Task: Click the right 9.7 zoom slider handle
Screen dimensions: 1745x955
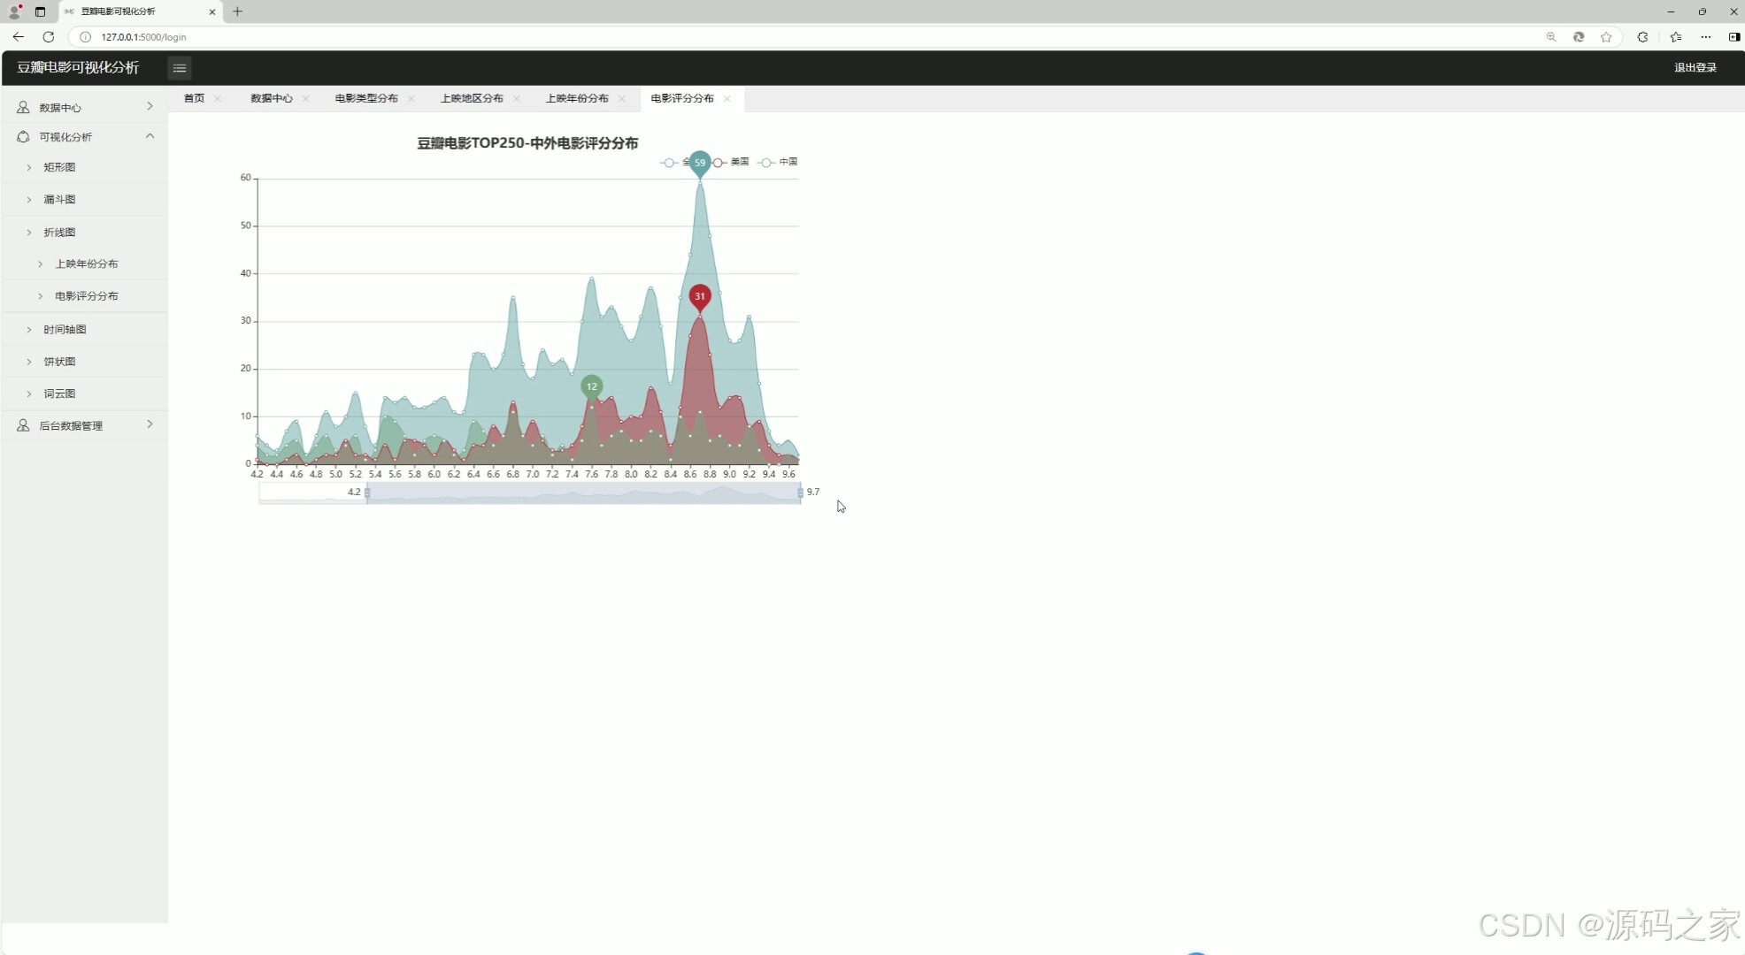Action: click(800, 493)
